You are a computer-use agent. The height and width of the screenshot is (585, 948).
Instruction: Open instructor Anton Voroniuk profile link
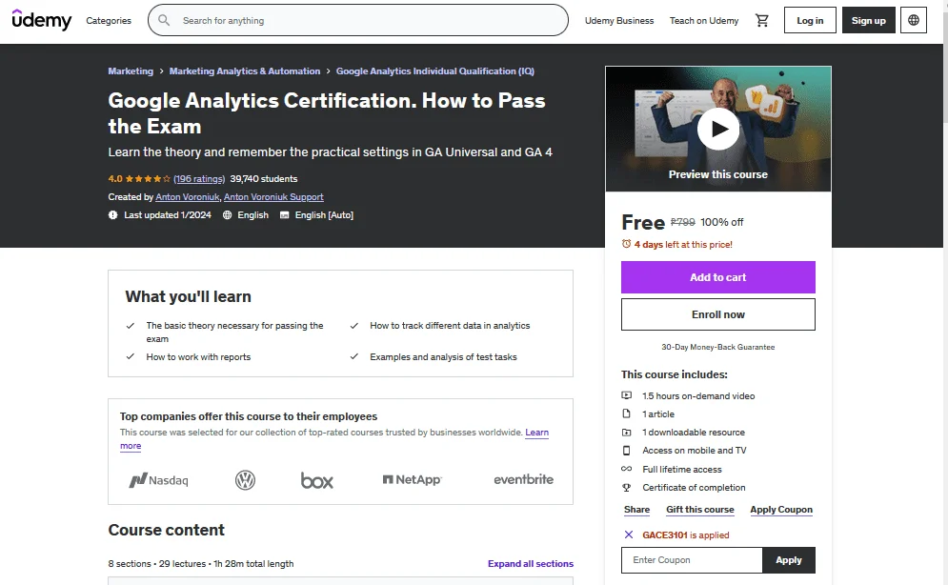coord(188,197)
